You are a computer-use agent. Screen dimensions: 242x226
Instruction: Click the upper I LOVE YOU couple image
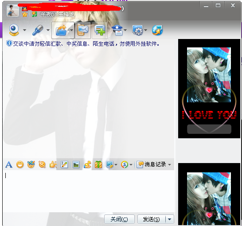coord(209,89)
